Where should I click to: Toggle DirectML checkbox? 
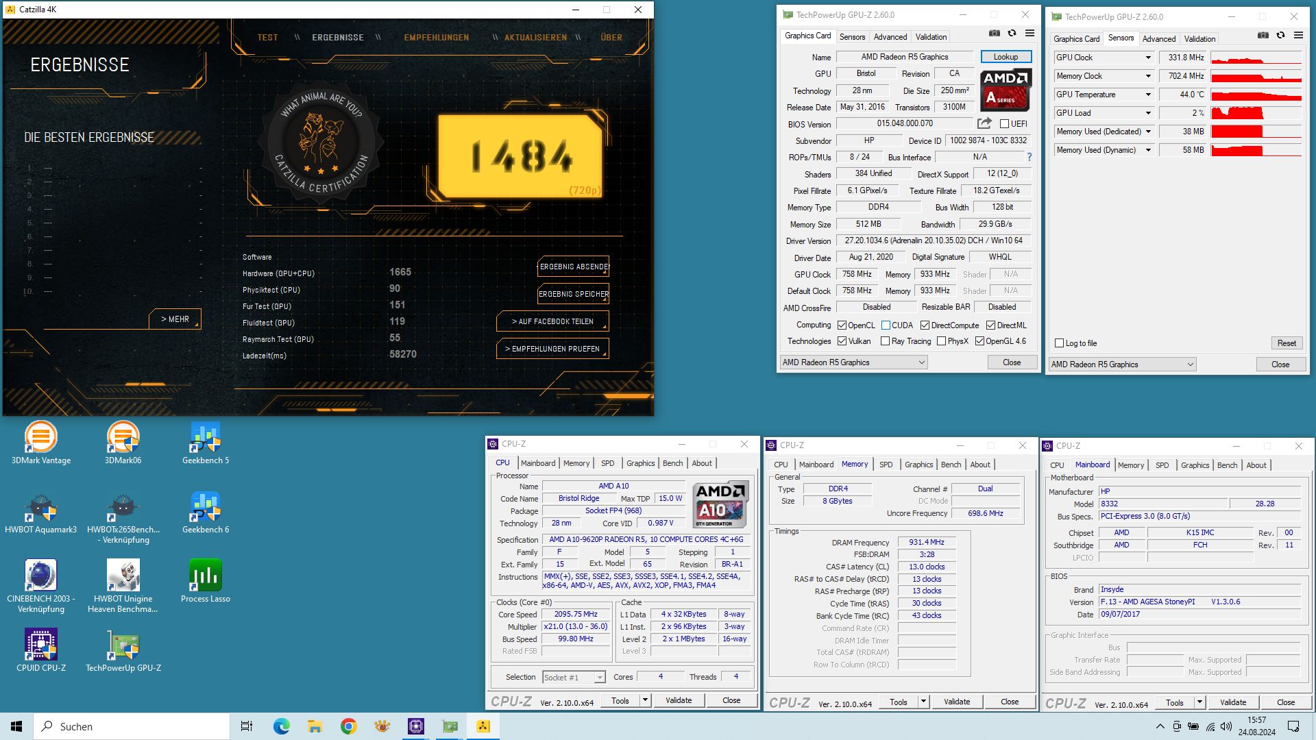[990, 325]
